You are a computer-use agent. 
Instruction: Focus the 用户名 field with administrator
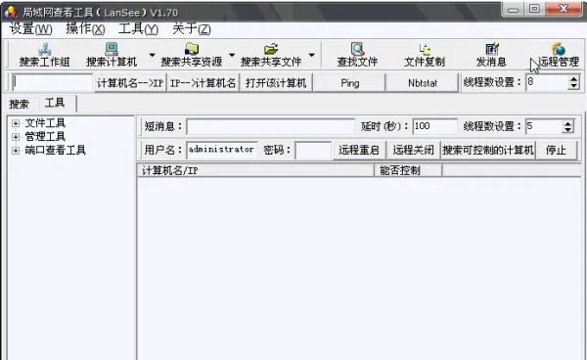[222, 150]
